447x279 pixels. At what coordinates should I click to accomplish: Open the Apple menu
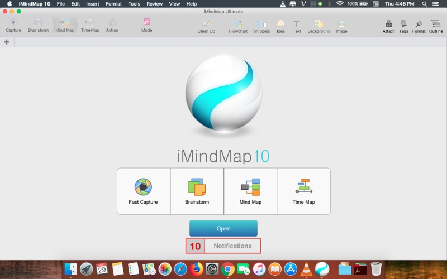tap(9, 4)
